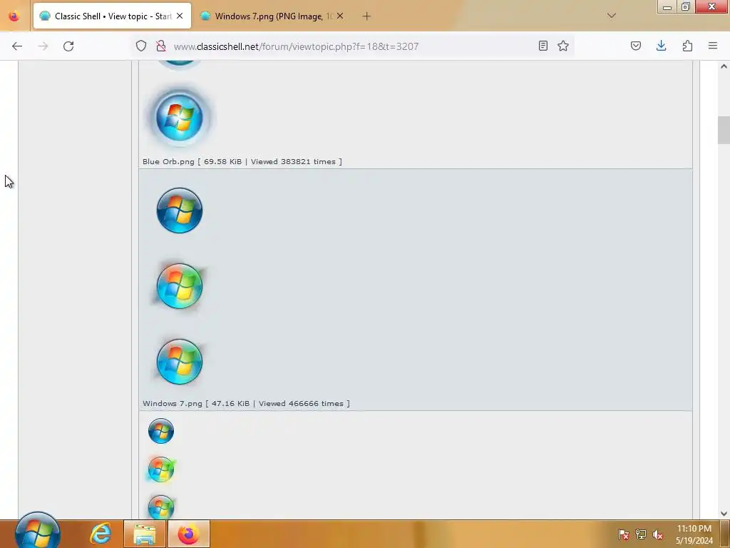The height and width of the screenshot is (548, 730).
Task: Open network status tray icon
Action: click(x=641, y=534)
